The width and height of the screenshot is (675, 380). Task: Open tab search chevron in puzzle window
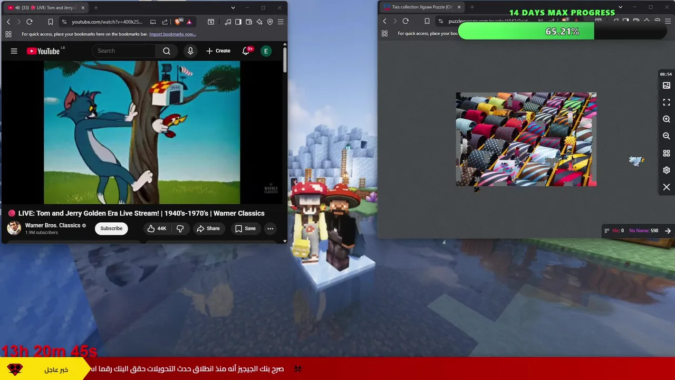pos(620,7)
